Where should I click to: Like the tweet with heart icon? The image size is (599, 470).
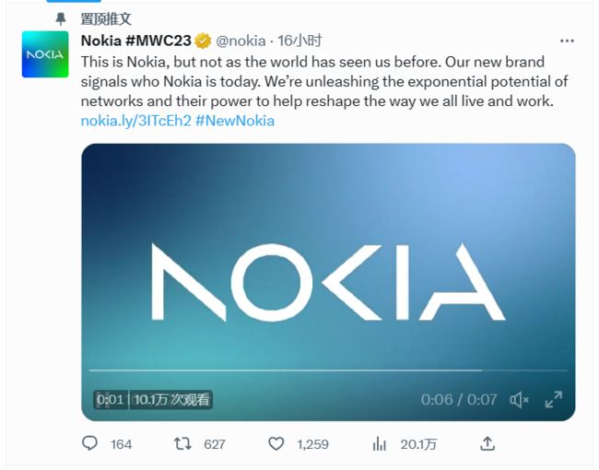pyautogui.click(x=276, y=443)
